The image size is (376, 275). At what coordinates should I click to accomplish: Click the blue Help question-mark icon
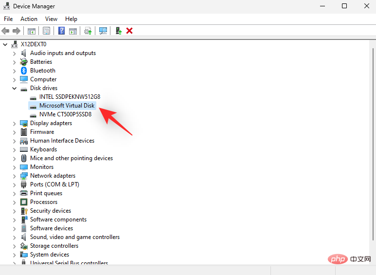point(61,31)
